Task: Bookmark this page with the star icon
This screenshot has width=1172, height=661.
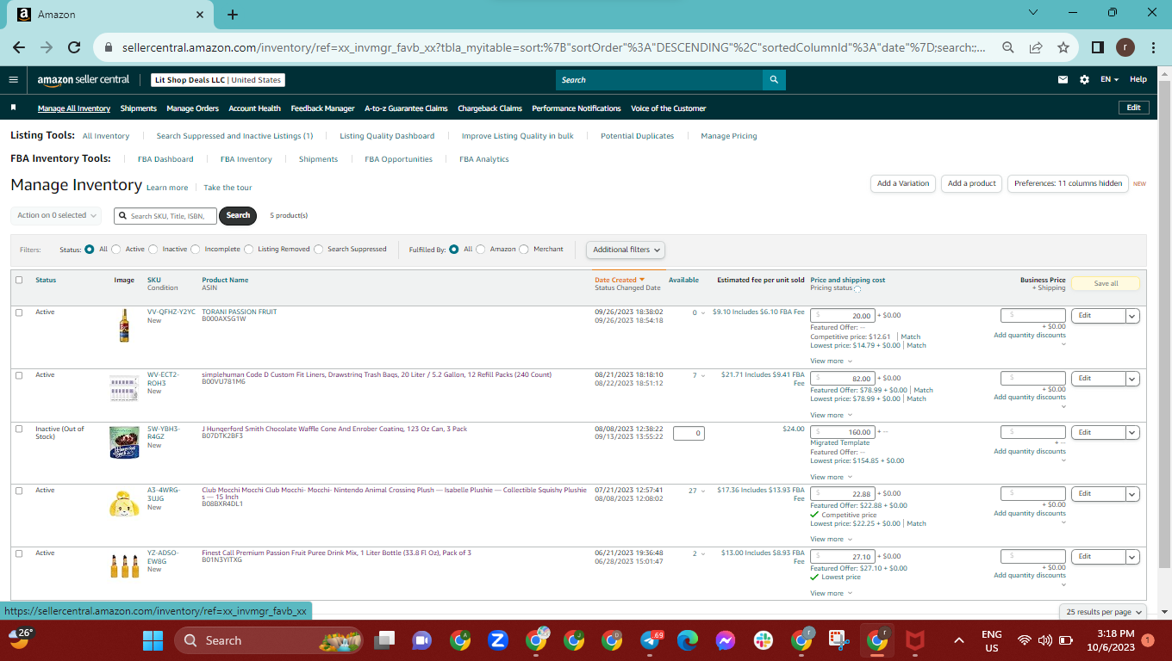Action: pos(1063,47)
